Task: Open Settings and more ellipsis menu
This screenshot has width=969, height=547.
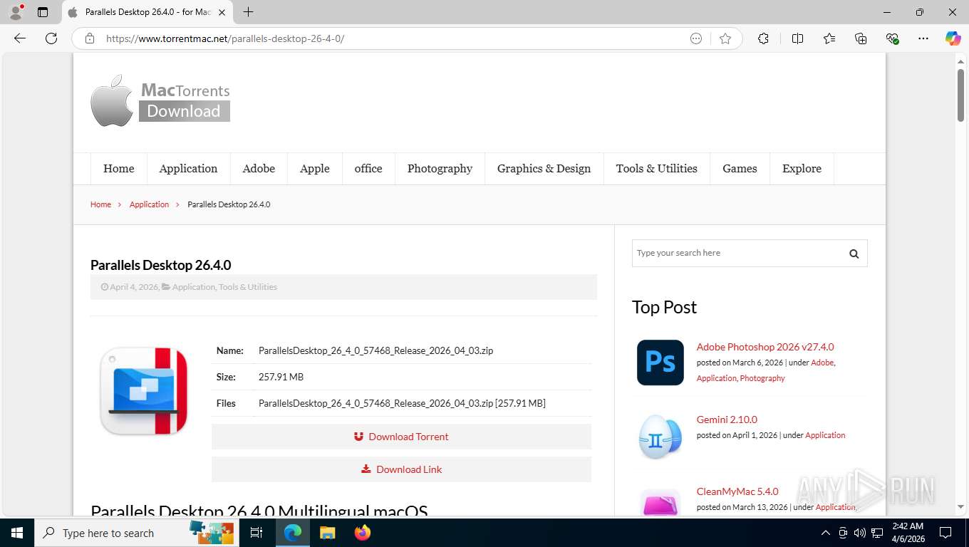Action: pyautogui.click(x=923, y=38)
